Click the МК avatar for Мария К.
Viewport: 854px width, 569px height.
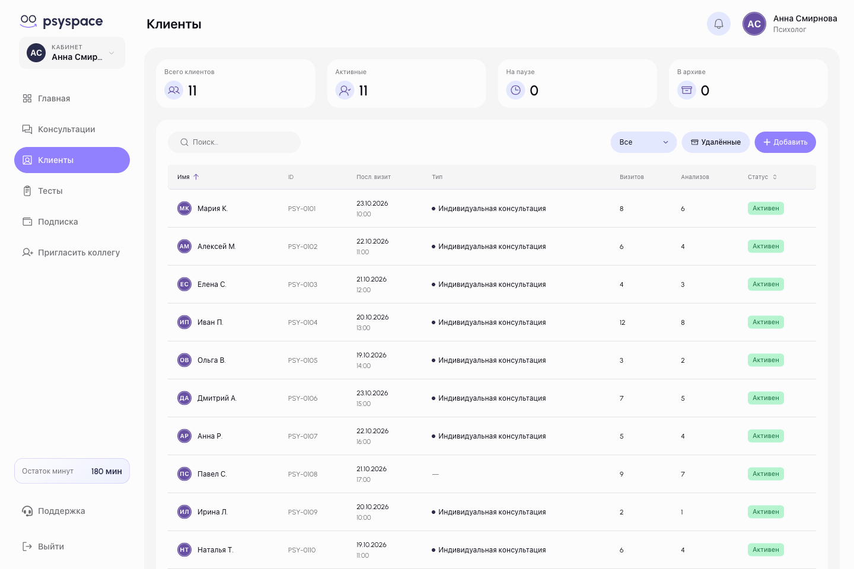184,209
